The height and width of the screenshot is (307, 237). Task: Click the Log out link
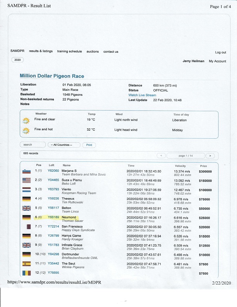click(220, 52)
